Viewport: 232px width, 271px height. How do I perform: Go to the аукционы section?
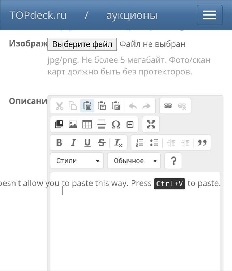132,16
